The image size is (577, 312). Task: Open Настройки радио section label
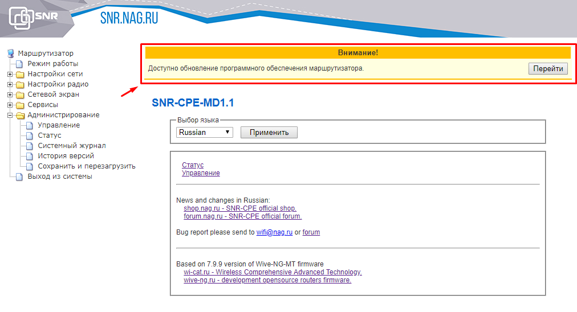point(58,84)
